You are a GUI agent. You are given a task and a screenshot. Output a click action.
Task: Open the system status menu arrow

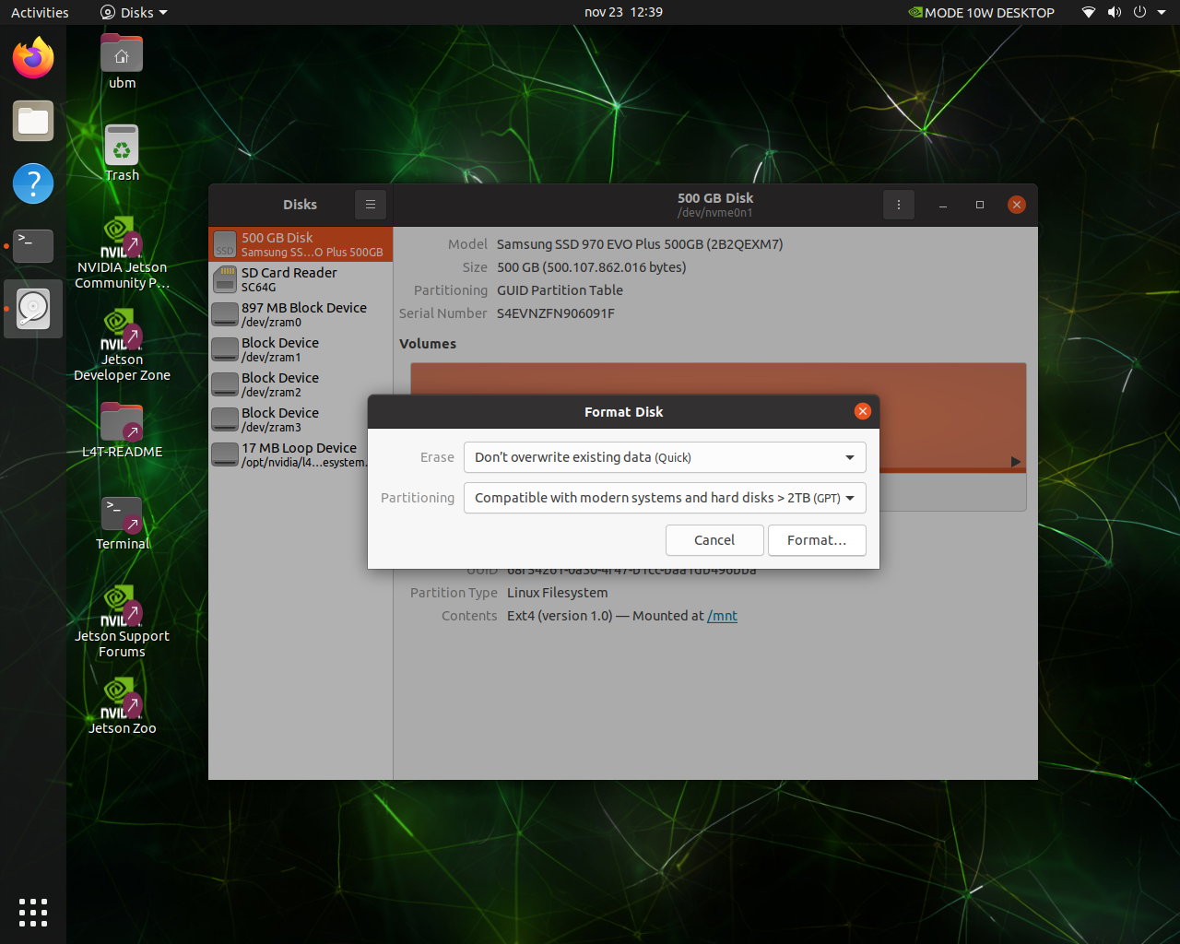[1162, 13]
